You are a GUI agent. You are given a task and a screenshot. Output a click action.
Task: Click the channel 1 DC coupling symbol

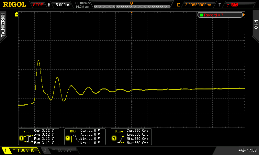click(14, 150)
